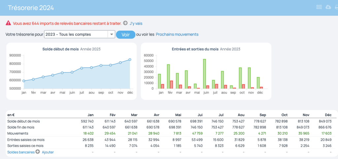Click the green fév bar in bar chart
This screenshot has width=338, height=159.
pyautogui.click(x=168, y=77)
